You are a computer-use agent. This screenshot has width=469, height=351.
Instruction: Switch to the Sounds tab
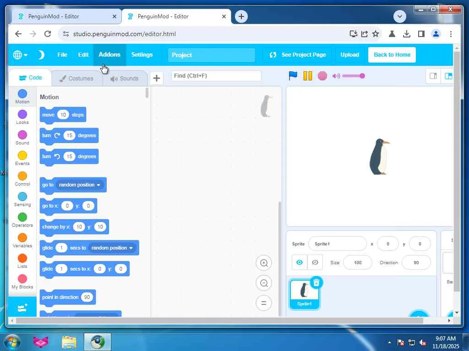(x=125, y=79)
